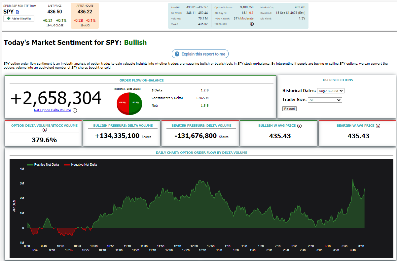The image size is (397, 261).
Task: Open the Historical Dates dropdown
Action: (x=331, y=91)
